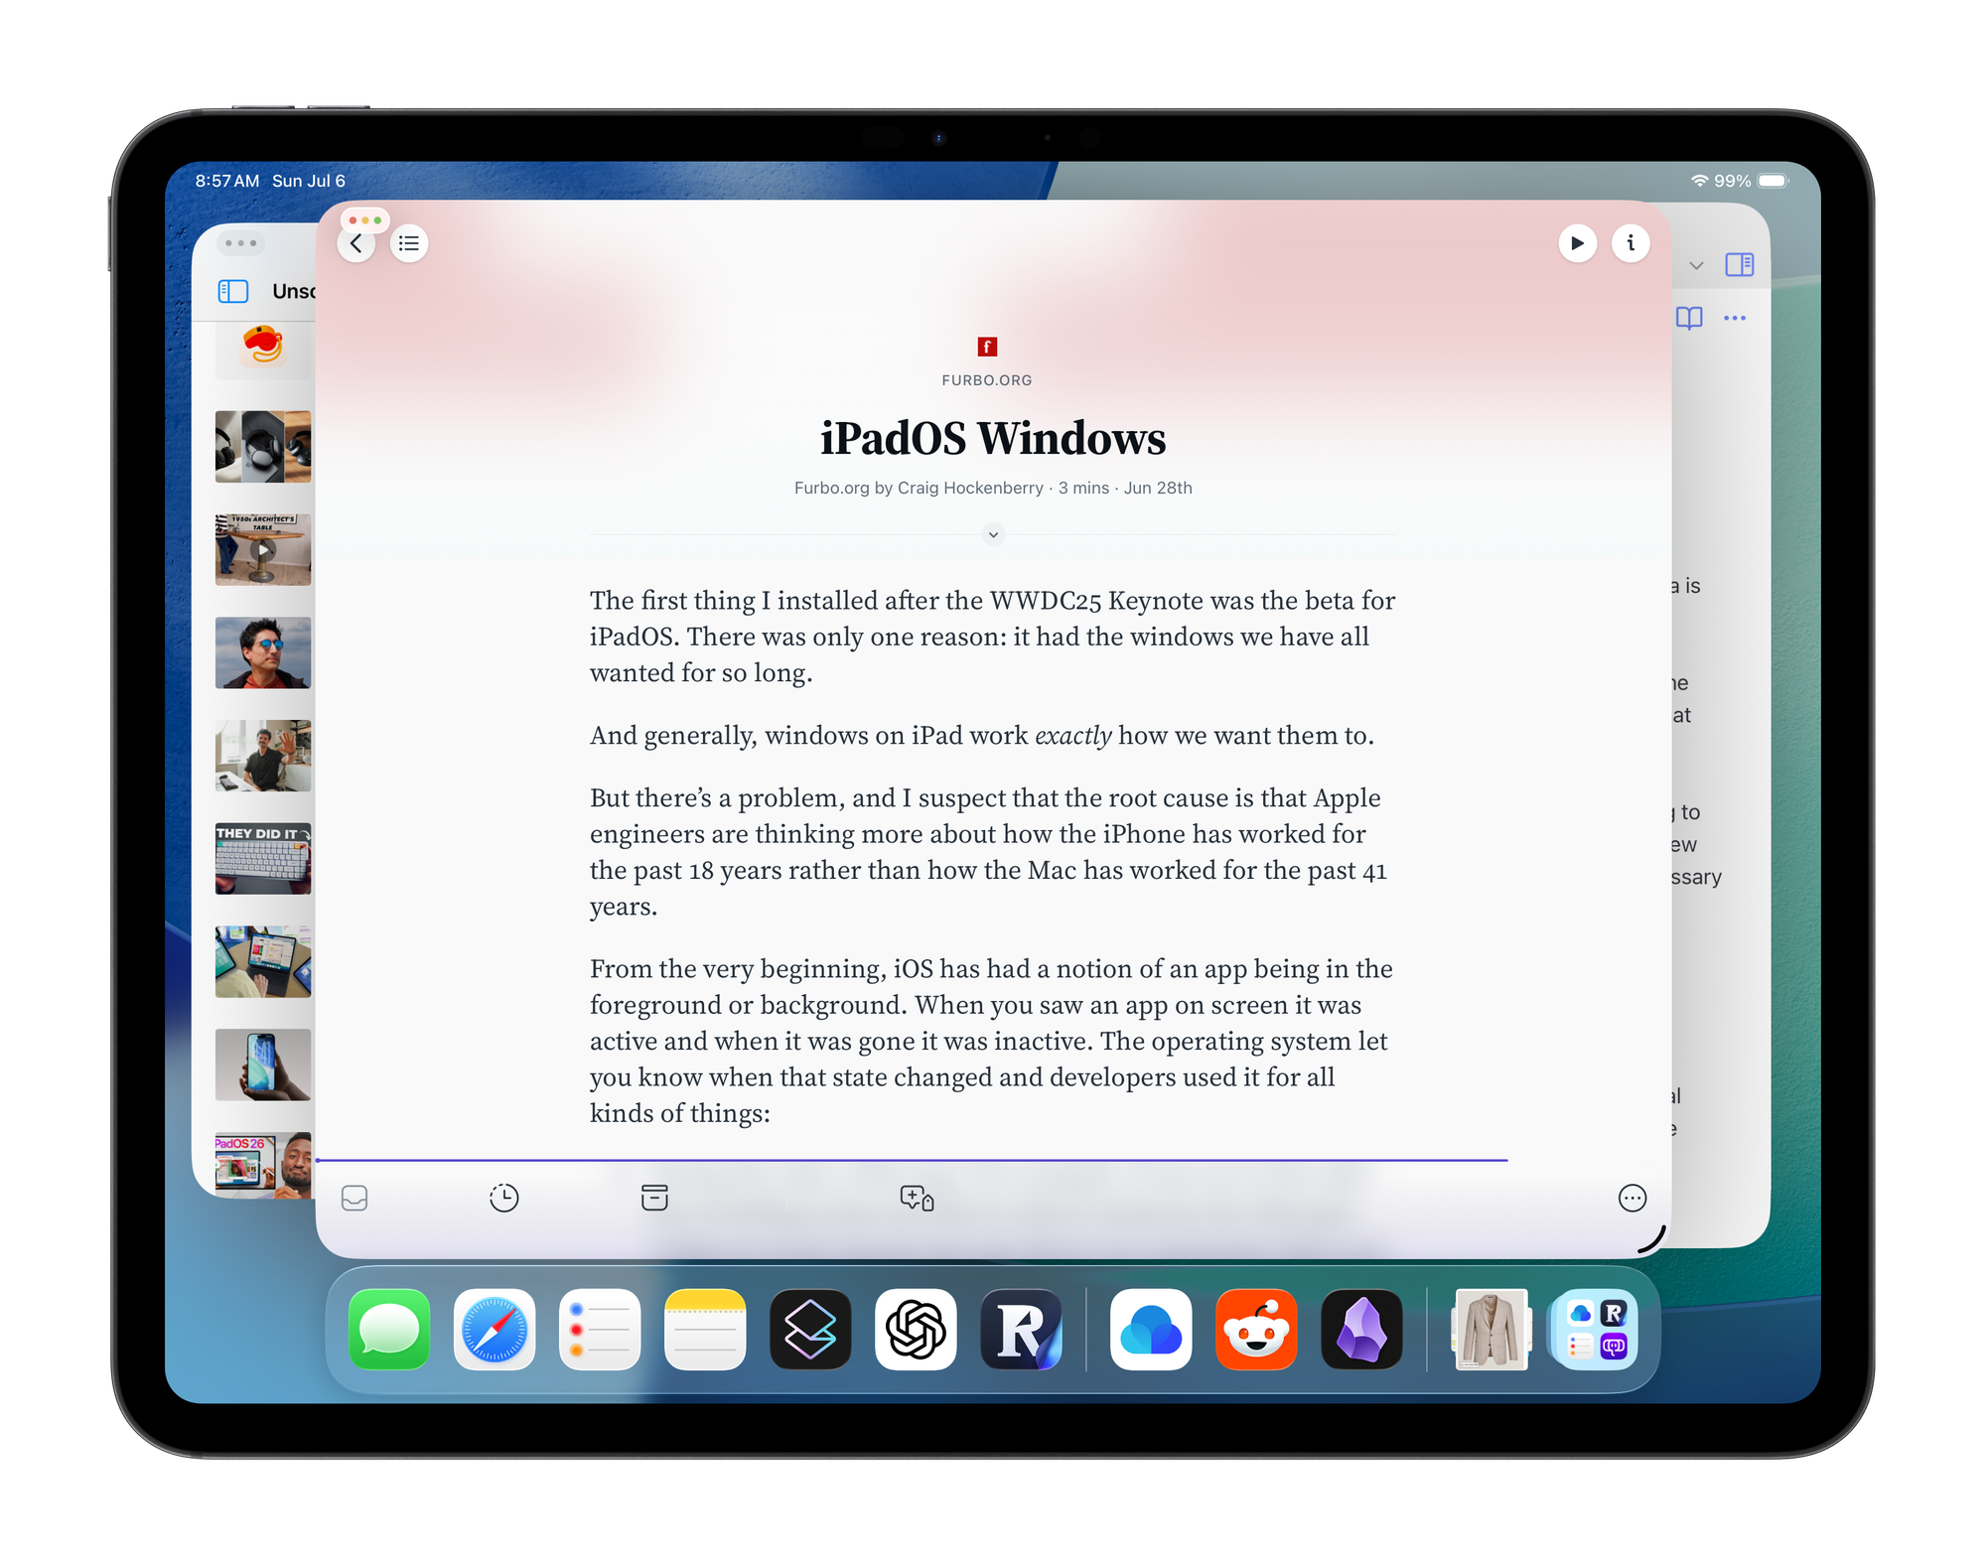Viewport: 1986px width, 1565px height.
Task: Go back with the chevron button
Action: (356, 244)
